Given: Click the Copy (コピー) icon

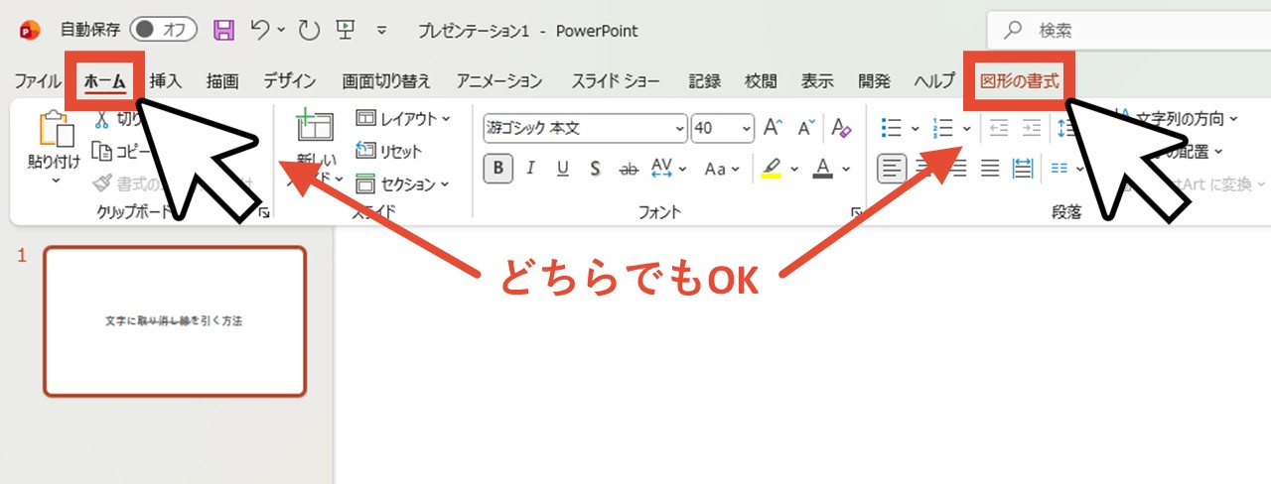Looking at the screenshot, I should pos(101,151).
